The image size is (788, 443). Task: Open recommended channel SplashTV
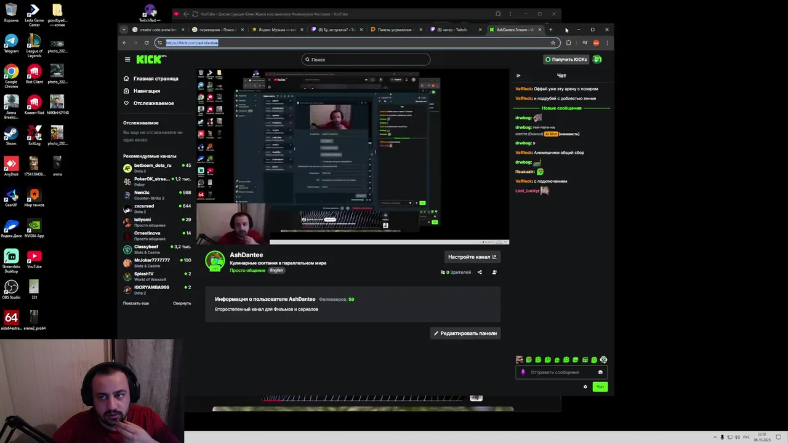tap(157, 276)
